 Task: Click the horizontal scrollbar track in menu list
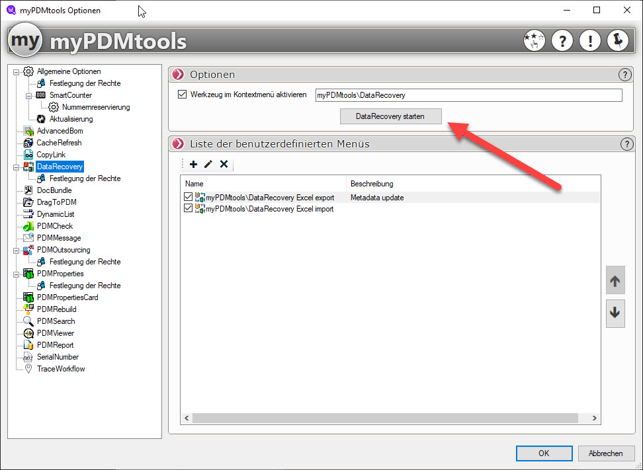coord(385,418)
